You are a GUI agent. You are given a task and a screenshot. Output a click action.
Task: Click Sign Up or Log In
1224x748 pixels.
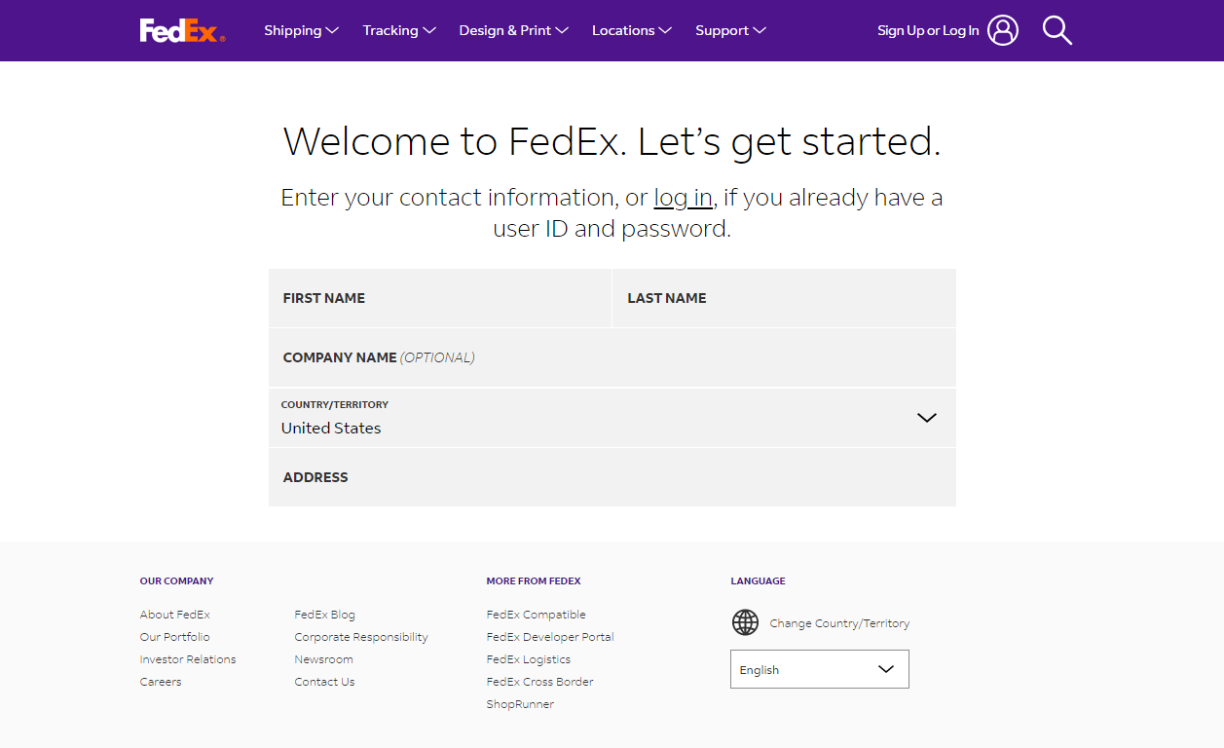coord(928,30)
